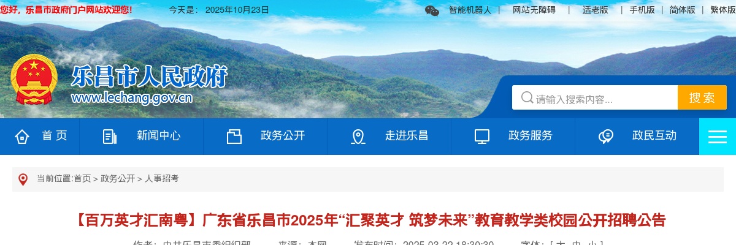Screen dimensions: 736x245
Task: Click the home icon beside 首页
Action: [22, 136]
